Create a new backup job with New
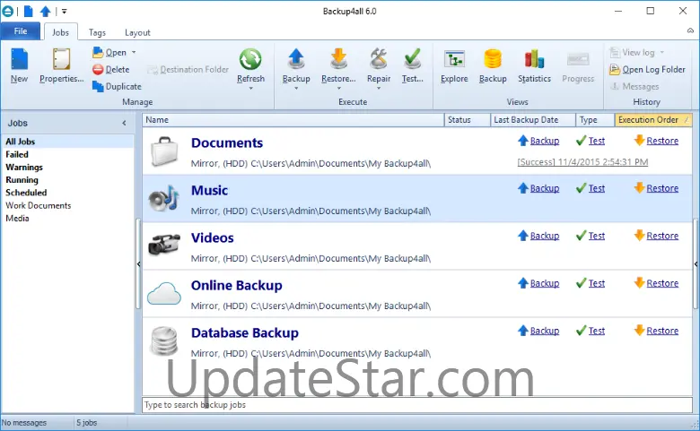Viewport: 700px width, 431px height. [x=19, y=66]
